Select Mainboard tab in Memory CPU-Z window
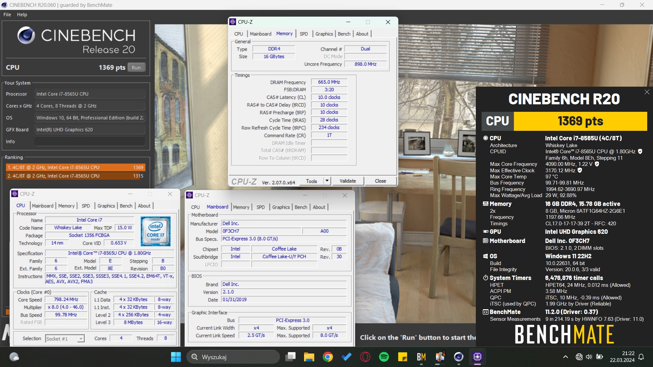 click(261, 34)
